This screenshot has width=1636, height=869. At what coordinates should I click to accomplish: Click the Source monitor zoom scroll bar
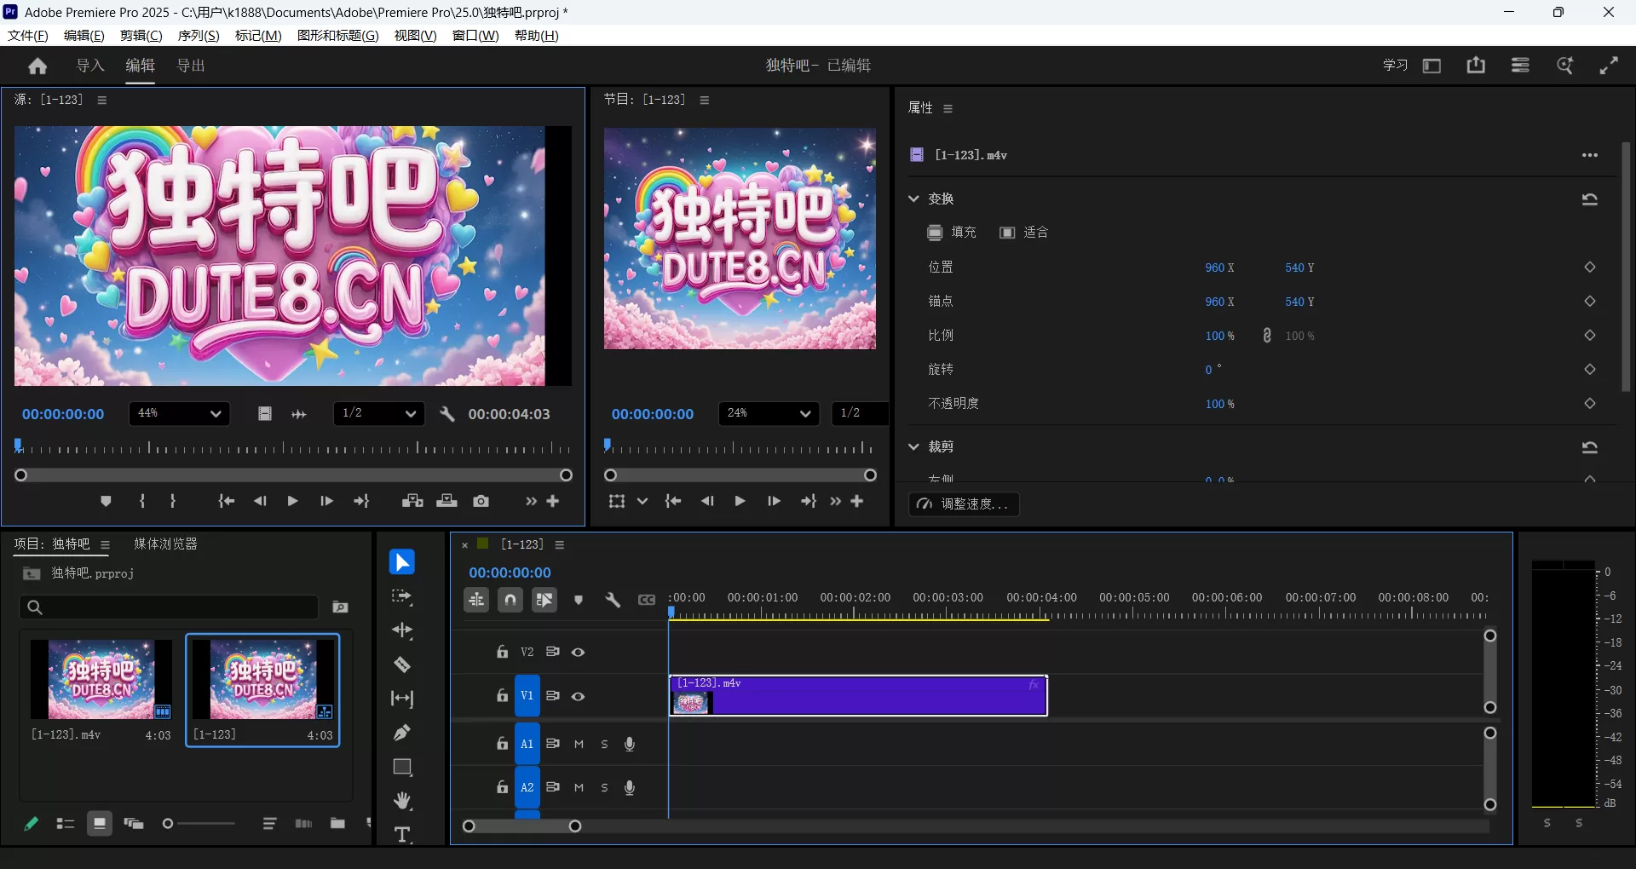coord(294,475)
